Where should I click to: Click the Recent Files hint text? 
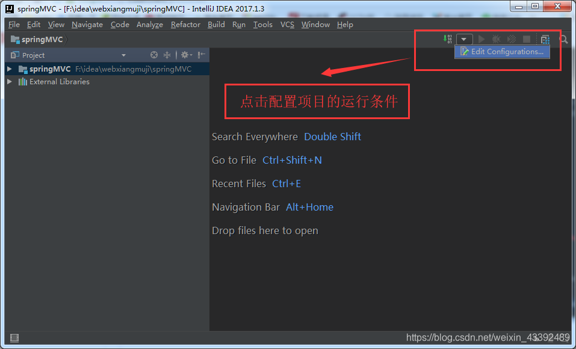239,184
